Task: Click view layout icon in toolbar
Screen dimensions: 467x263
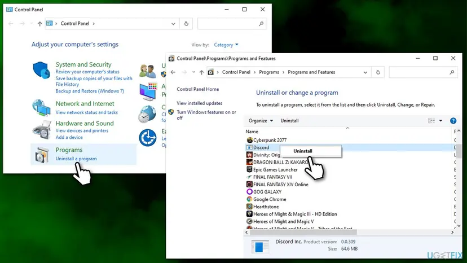Action: click(x=431, y=121)
